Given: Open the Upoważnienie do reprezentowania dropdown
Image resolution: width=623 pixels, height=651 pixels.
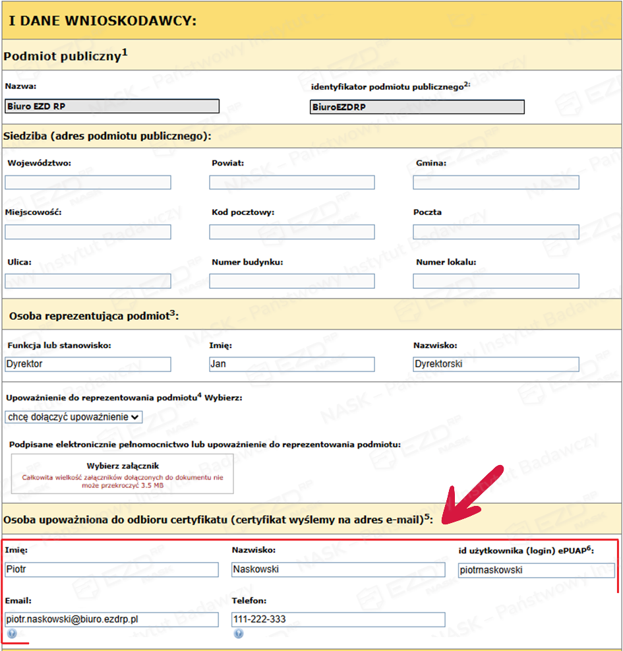Looking at the screenshot, I should point(73,417).
